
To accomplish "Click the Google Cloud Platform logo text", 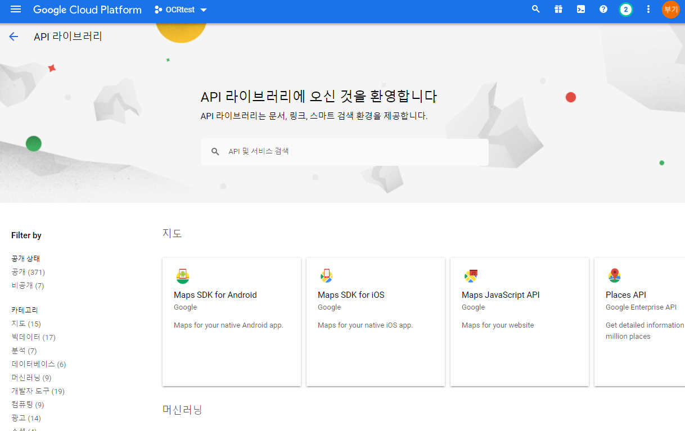I will 87,10.
